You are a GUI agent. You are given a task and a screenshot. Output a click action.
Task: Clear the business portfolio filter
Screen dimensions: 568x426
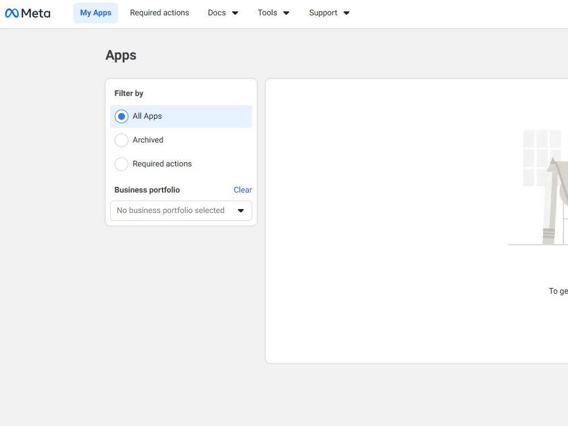243,190
